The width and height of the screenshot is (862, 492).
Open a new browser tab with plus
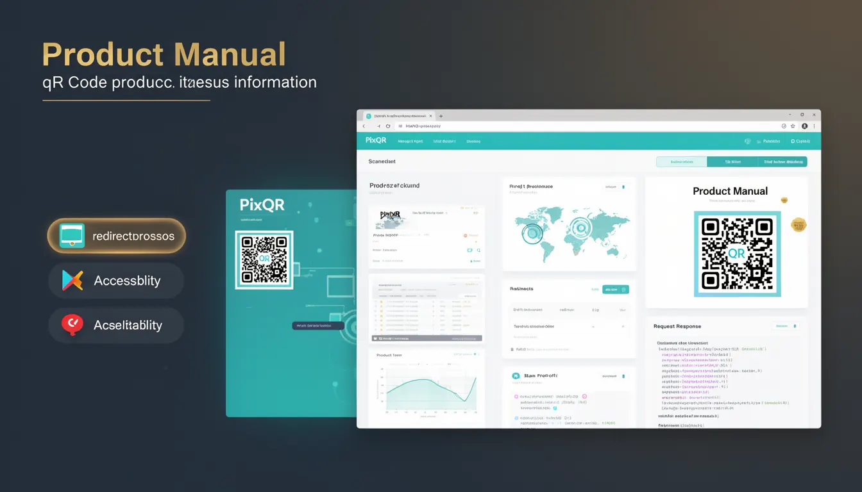441,116
